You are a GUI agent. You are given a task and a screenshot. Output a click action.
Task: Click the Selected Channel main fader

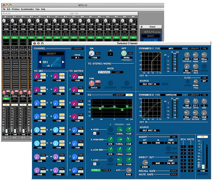[x=203, y=166]
